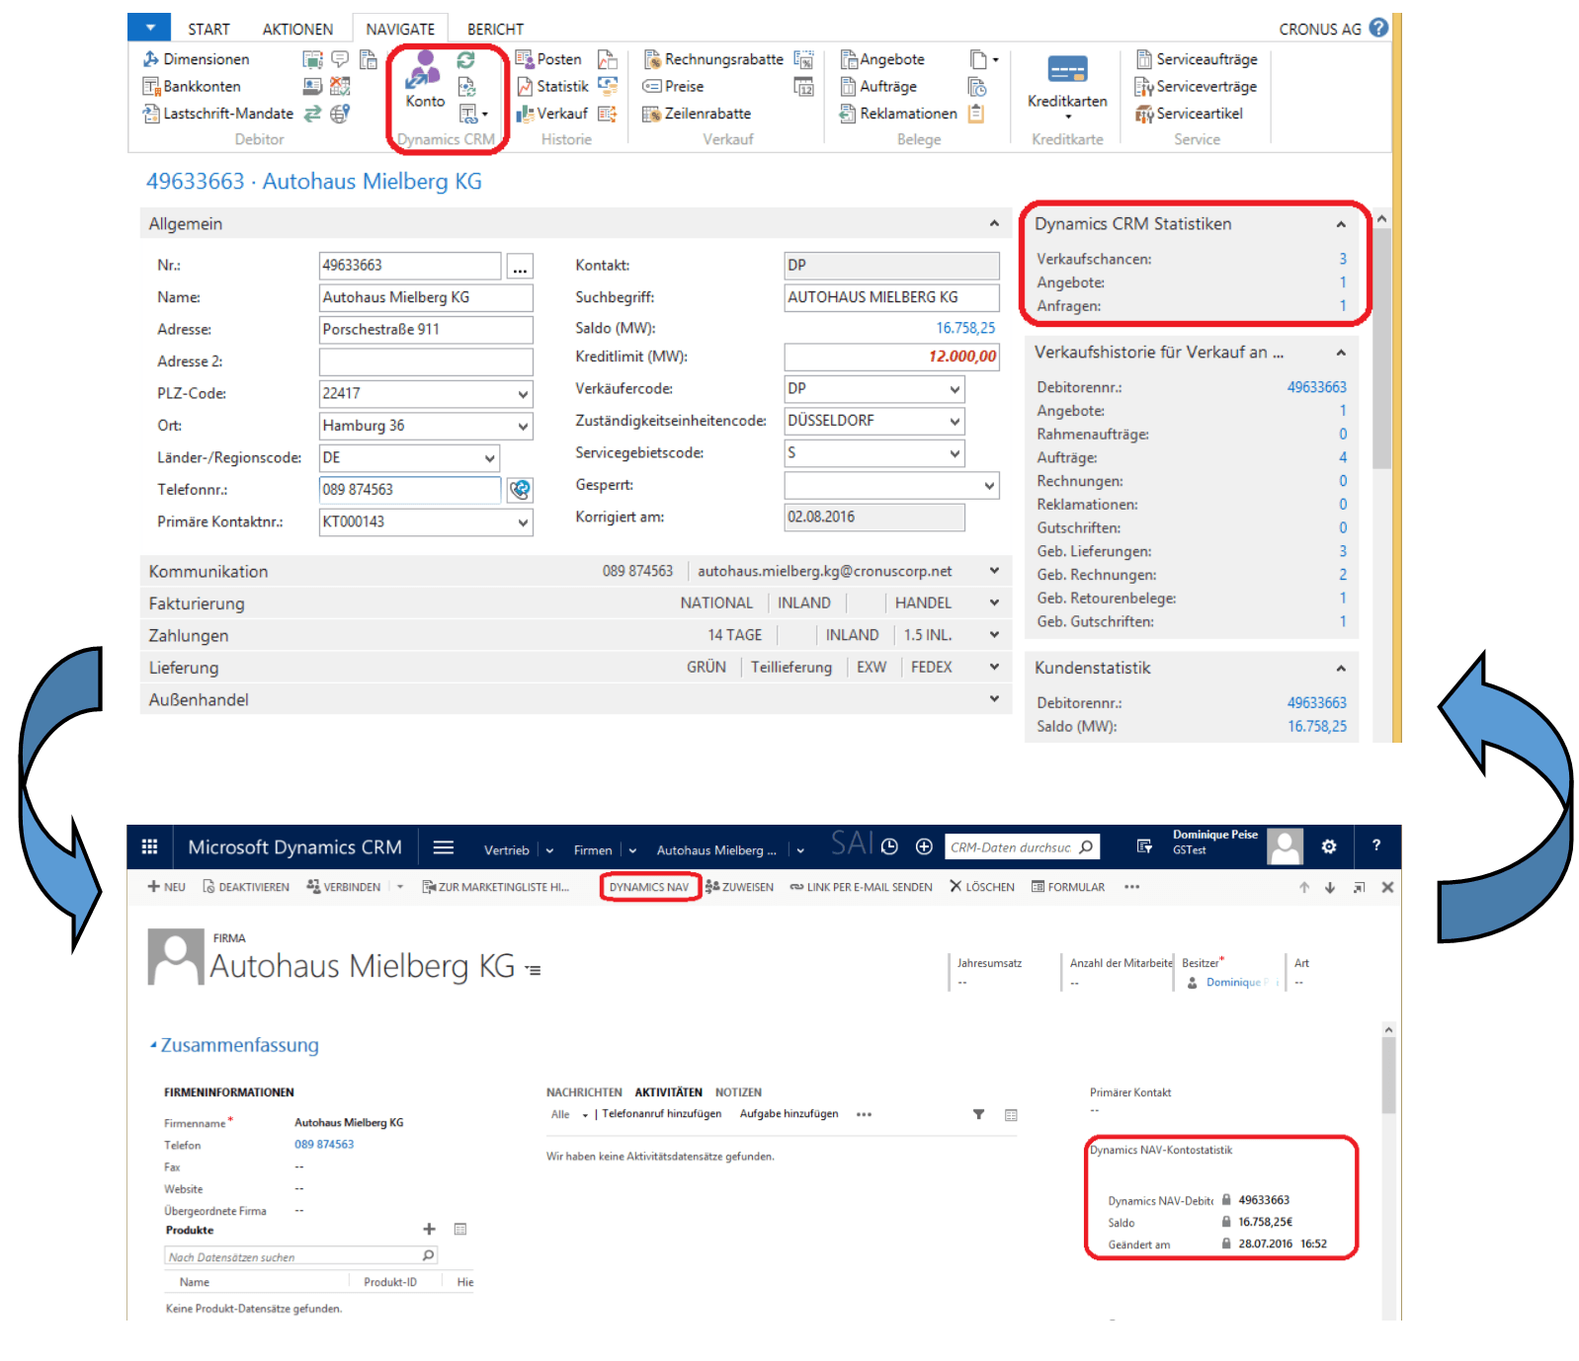Open Zeilenrabatte in the ribbon

(697, 114)
